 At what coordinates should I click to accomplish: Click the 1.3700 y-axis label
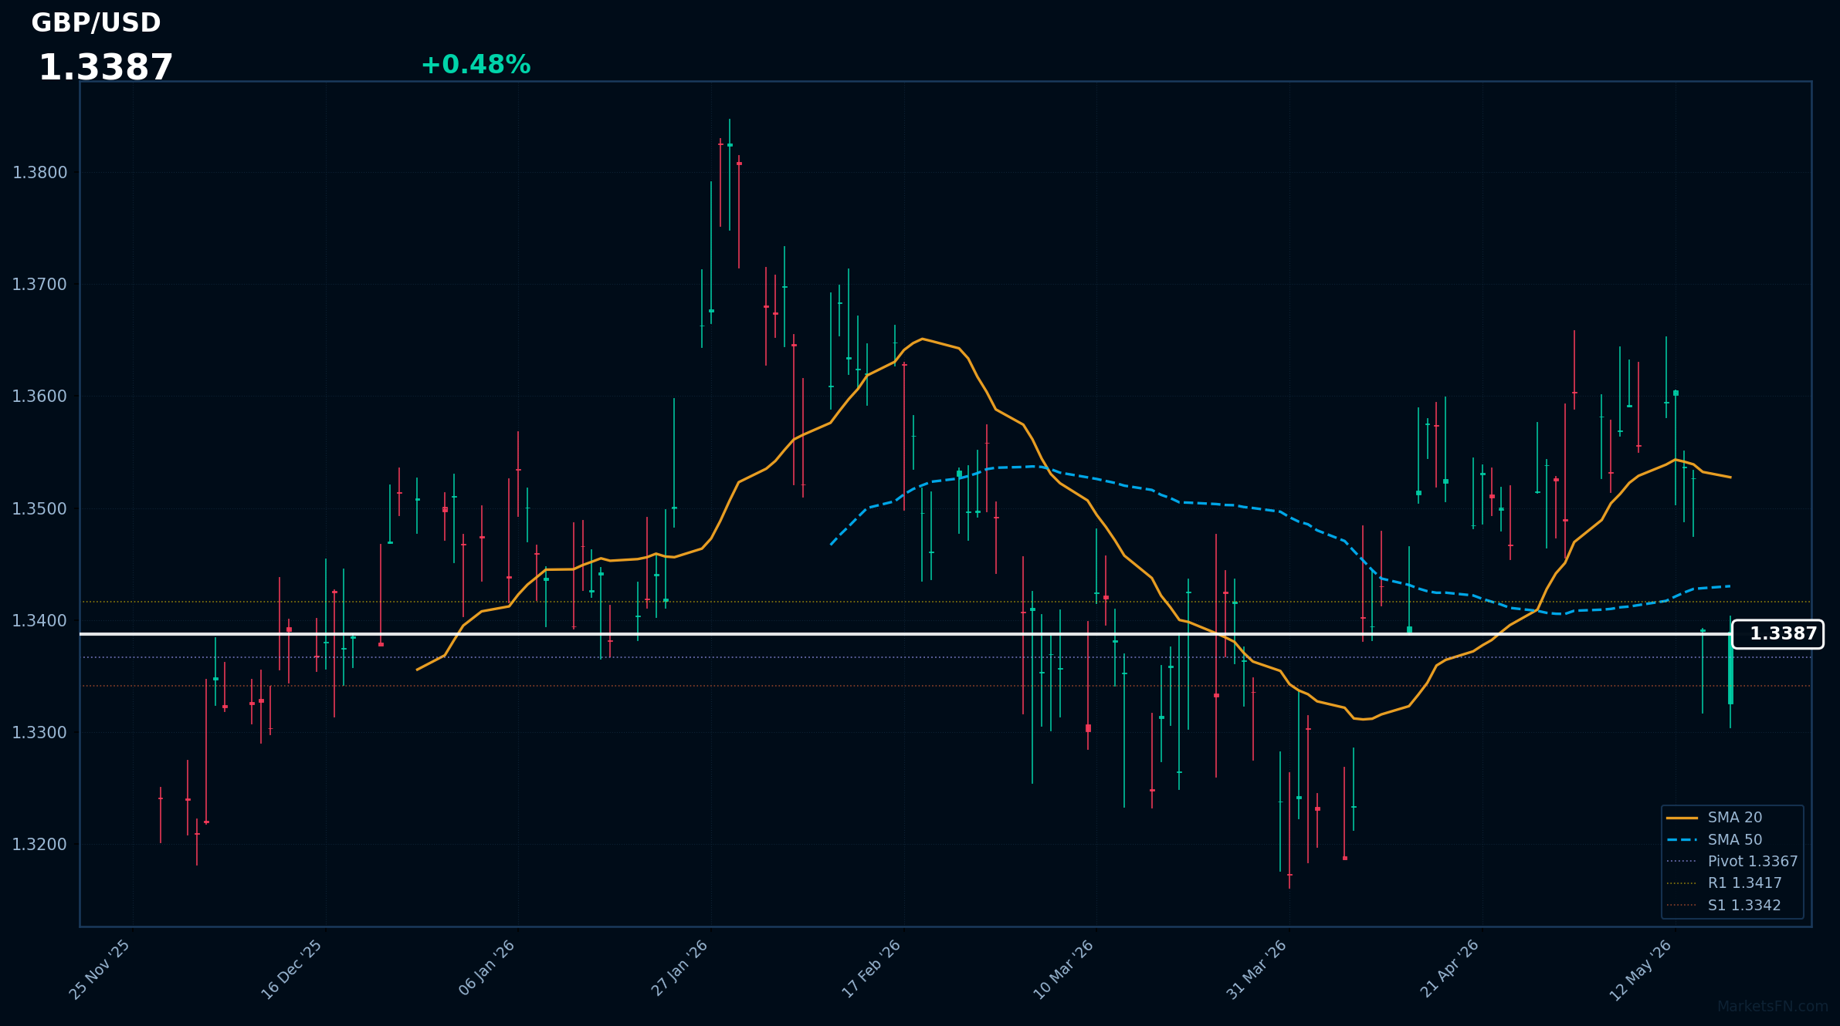pyautogui.click(x=40, y=285)
